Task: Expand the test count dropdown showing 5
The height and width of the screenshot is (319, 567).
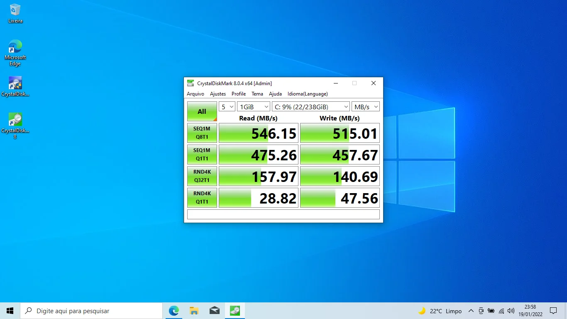Action: pos(227,107)
